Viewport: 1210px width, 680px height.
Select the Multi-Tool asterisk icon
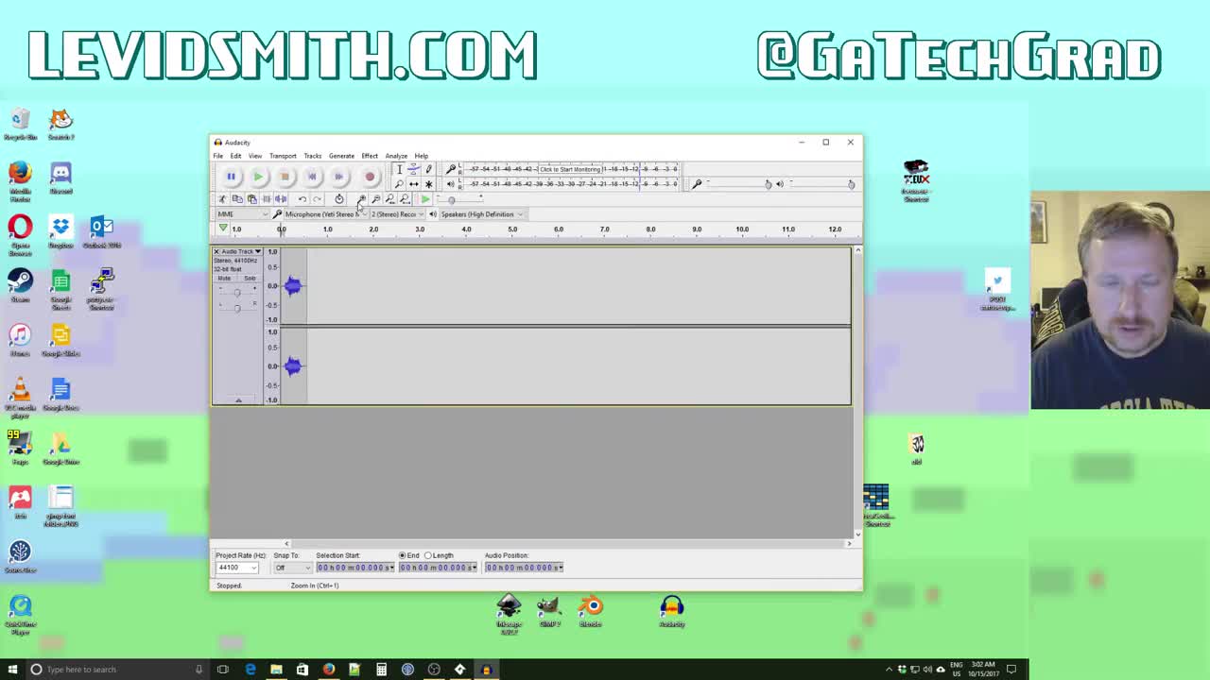click(428, 183)
